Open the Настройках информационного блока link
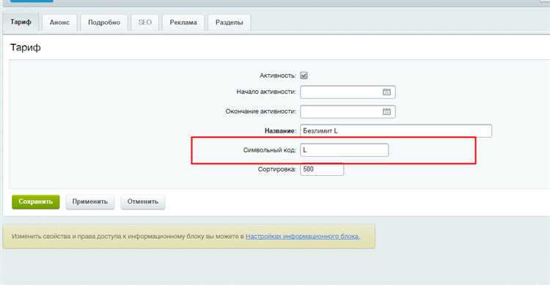The width and height of the screenshot is (550, 285). (303, 236)
